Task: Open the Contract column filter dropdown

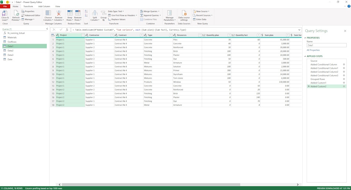Action: click(x=142, y=35)
